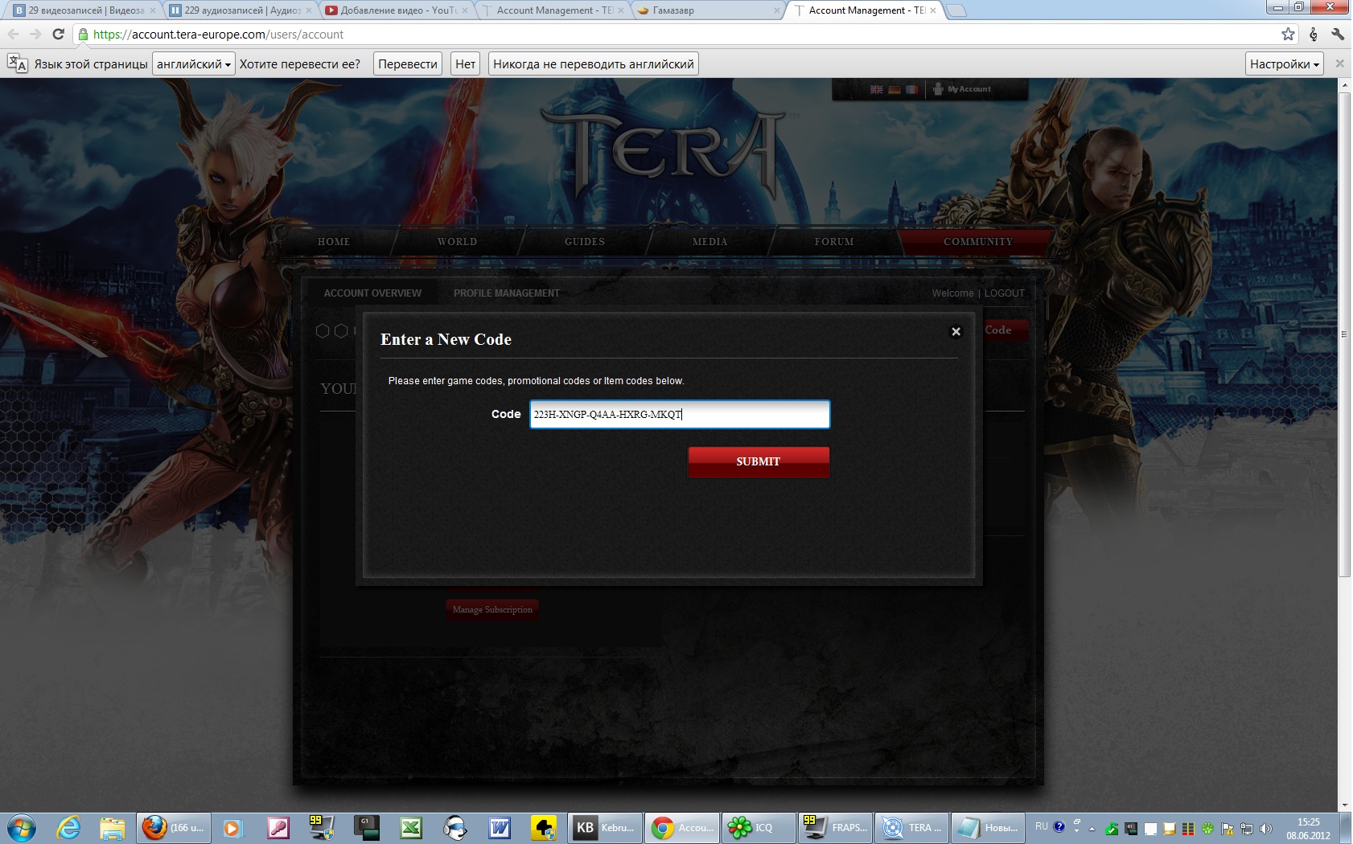This screenshot has height=844, width=1353.
Task: Open Windows Explorer folder from taskbar
Action: pyautogui.click(x=113, y=827)
